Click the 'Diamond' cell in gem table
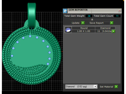 point(105,28)
